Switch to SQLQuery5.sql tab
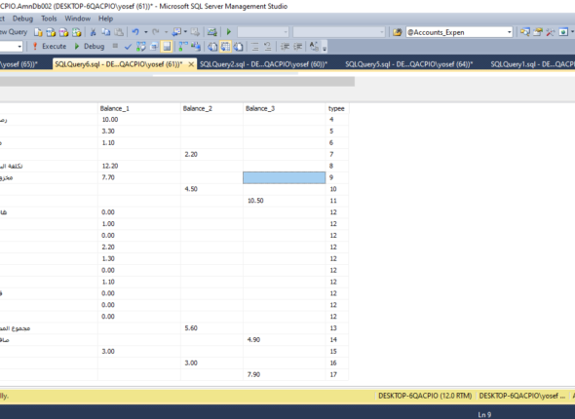This screenshot has height=419, width=575. (409, 64)
